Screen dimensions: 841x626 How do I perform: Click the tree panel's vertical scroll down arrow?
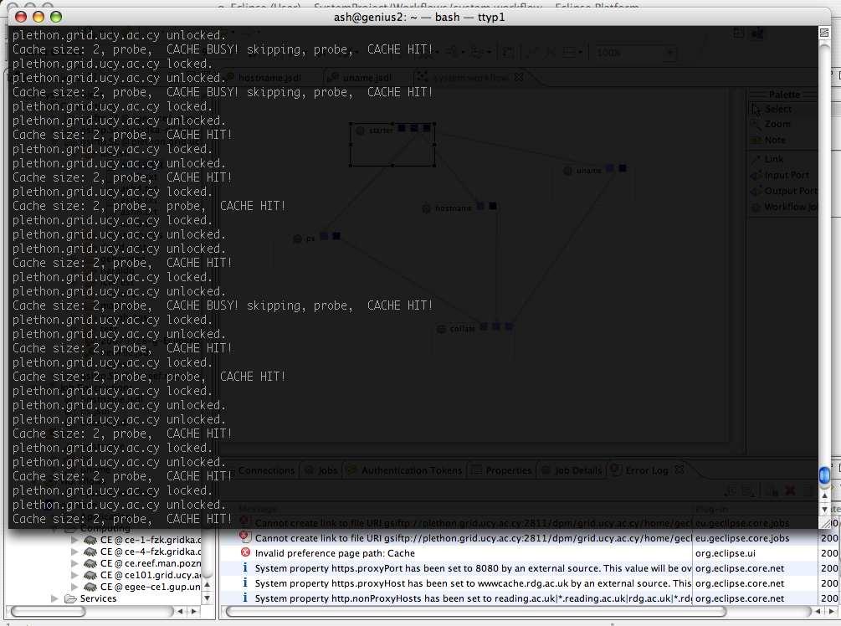208,598
